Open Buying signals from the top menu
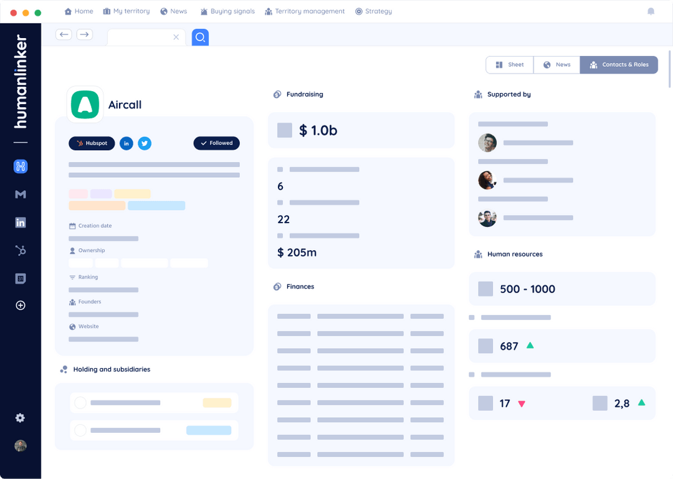 pos(227,11)
